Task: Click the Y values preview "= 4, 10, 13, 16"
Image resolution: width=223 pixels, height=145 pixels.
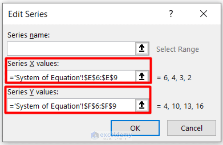Action: [180, 106]
